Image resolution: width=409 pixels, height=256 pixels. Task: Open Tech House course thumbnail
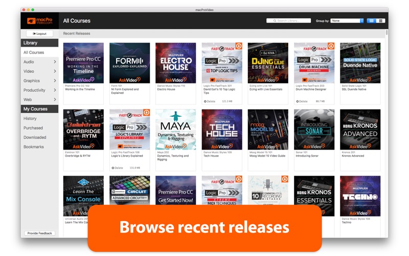click(222, 130)
